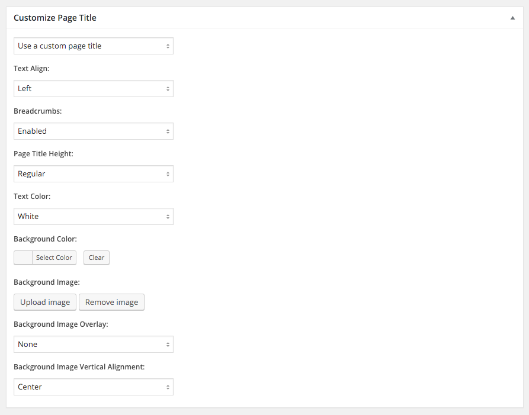This screenshot has height=415, width=529.
Task: Click the Upload image button
Action: 45,302
